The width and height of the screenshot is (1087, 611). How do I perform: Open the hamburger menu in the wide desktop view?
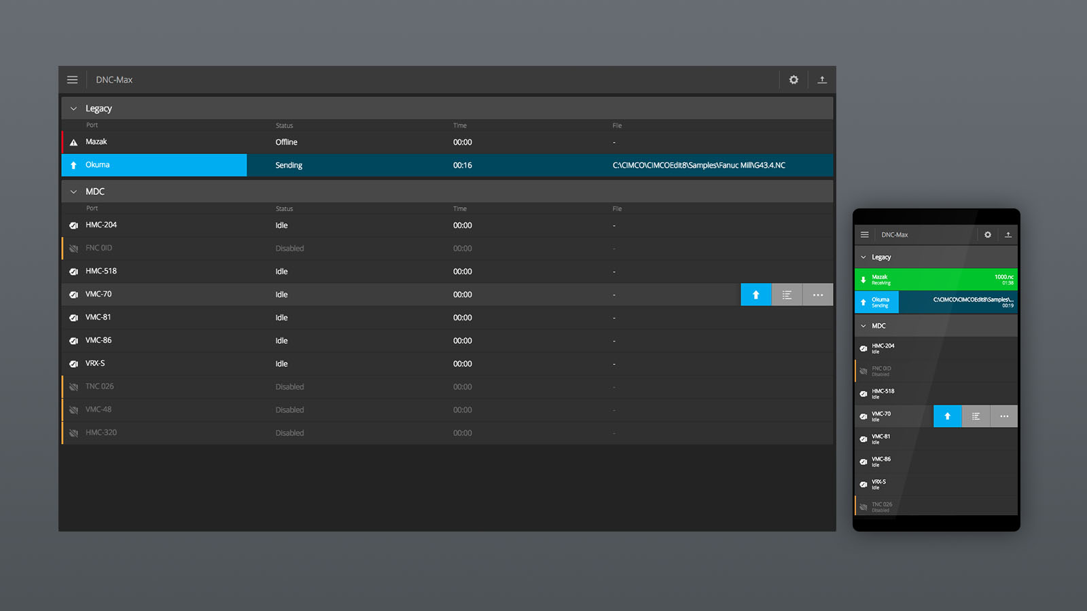(x=72, y=80)
